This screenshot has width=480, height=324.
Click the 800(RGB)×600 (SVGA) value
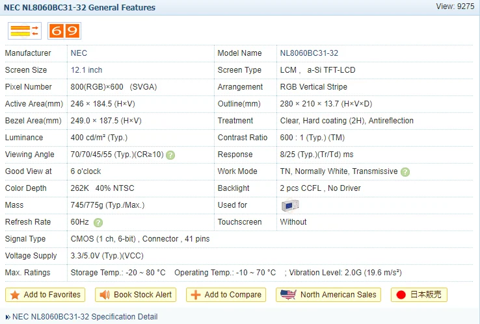pos(114,87)
